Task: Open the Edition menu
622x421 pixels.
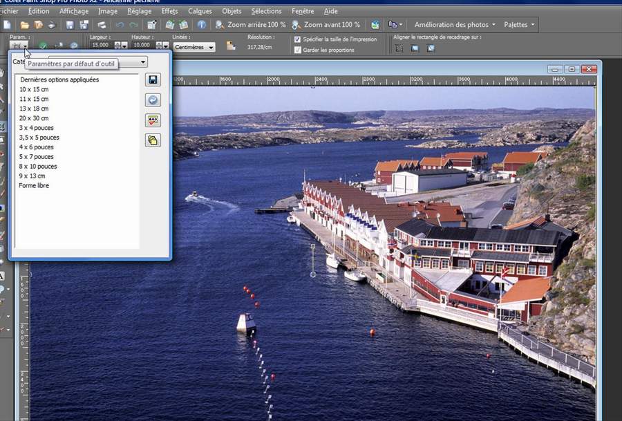Action: click(39, 11)
